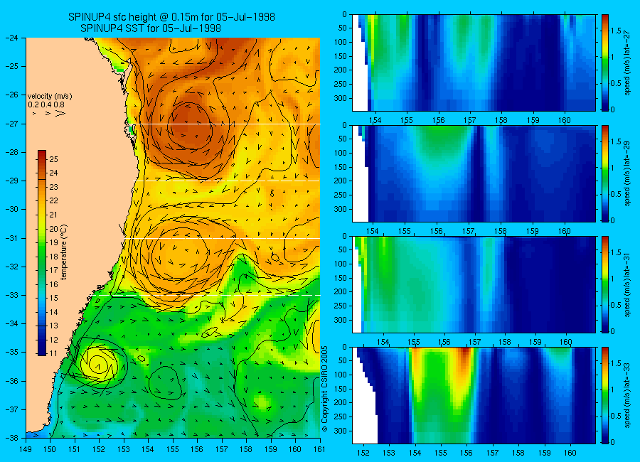This screenshot has width=640, height=462.
Task: Click the -27 latitude label on the map axis
Action: [11, 124]
